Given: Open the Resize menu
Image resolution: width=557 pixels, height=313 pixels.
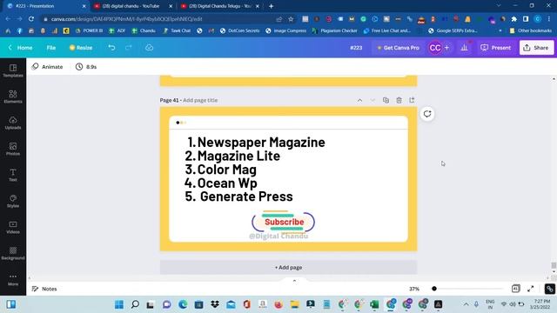Looking at the screenshot, I should (81, 48).
